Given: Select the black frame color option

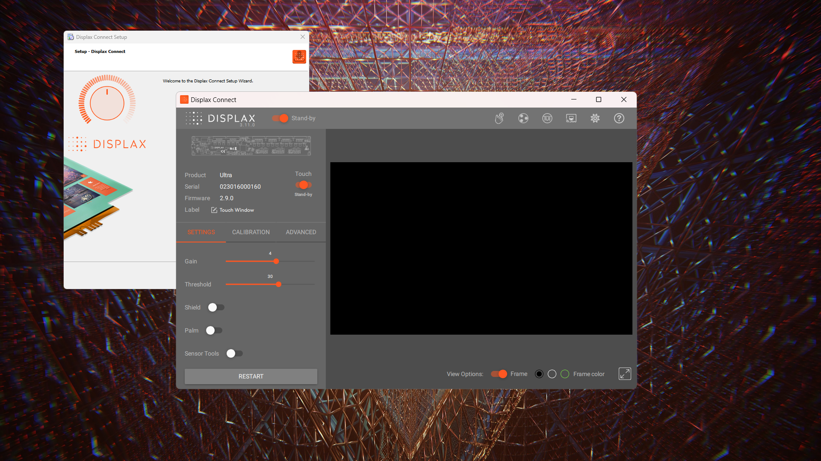Looking at the screenshot, I should pyautogui.click(x=539, y=374).
